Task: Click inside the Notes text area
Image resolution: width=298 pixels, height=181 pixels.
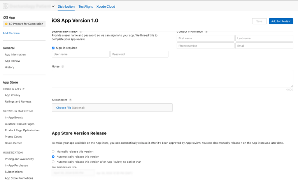Action: coord(172,79)
